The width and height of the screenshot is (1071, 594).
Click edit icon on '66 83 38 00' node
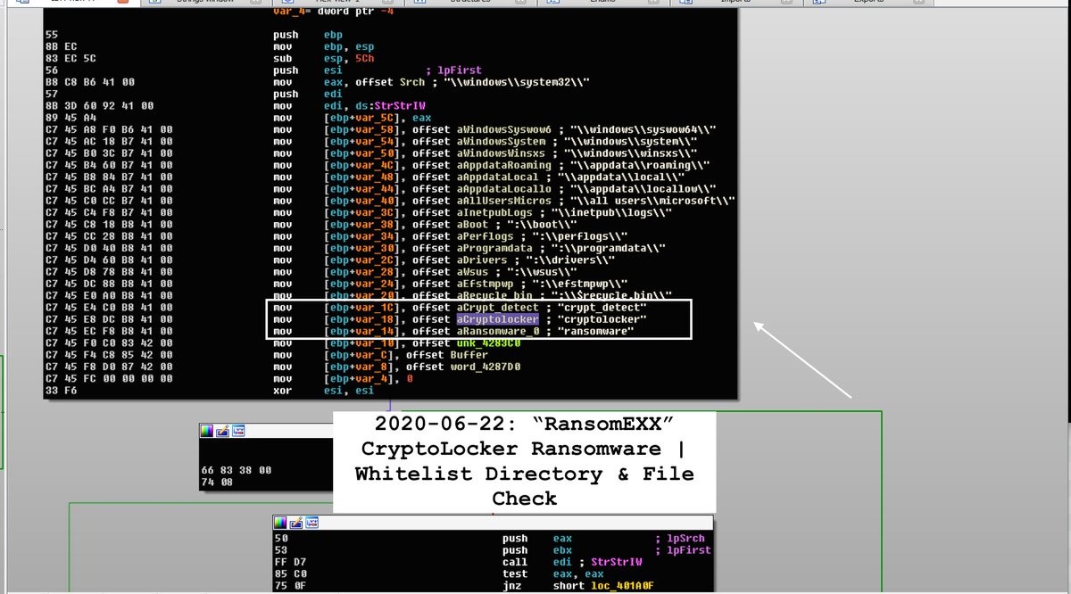point(222,432)
